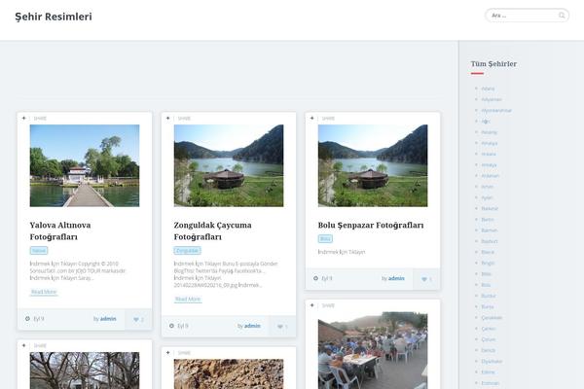Select Ardahan in the Tüm Şehirler list

[490, 176]
